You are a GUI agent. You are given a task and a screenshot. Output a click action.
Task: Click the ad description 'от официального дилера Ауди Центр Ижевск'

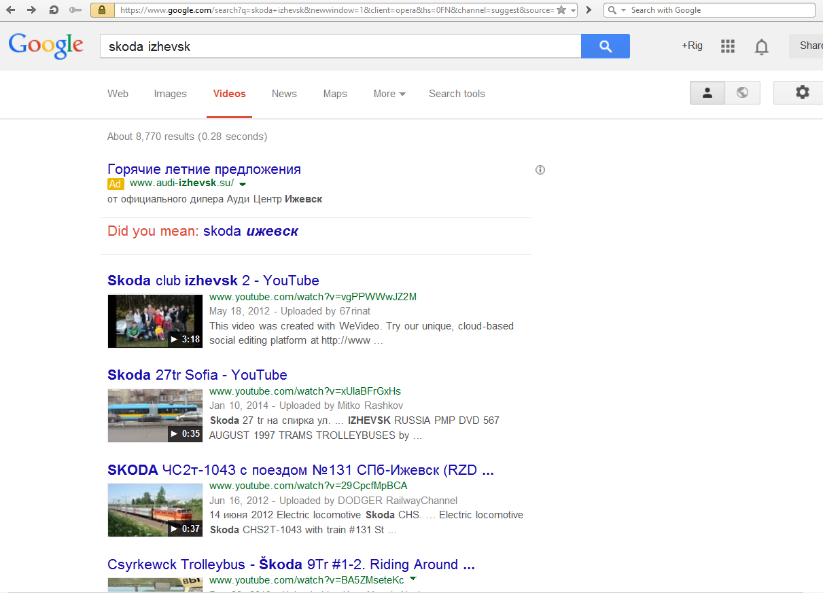215,199
